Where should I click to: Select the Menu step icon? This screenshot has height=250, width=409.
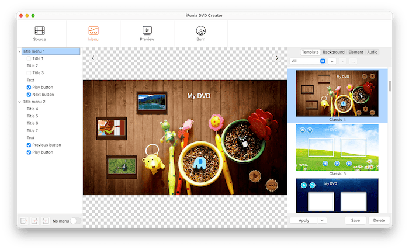pos(93,30)
